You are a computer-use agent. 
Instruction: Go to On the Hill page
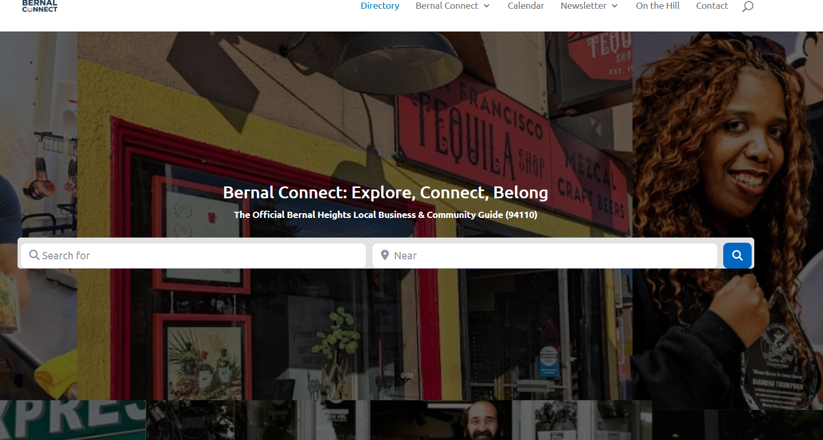point(658,6)
